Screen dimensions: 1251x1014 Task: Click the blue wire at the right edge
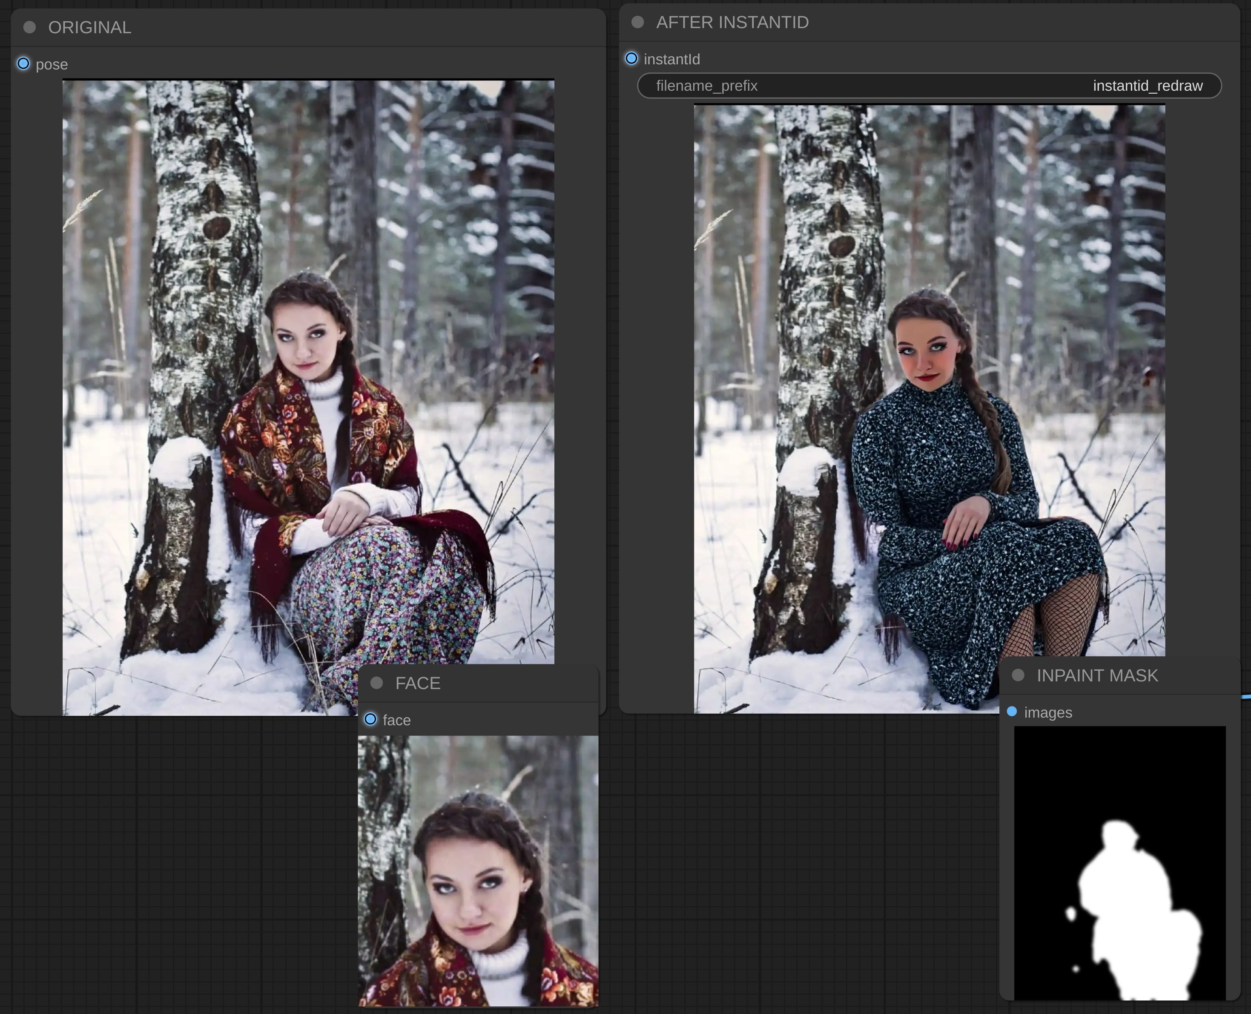pyautogui.click(x=1246, y=696)
